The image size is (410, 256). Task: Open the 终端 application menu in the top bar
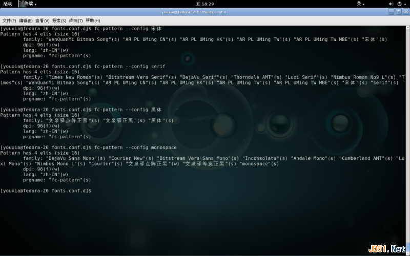[30, 4]
